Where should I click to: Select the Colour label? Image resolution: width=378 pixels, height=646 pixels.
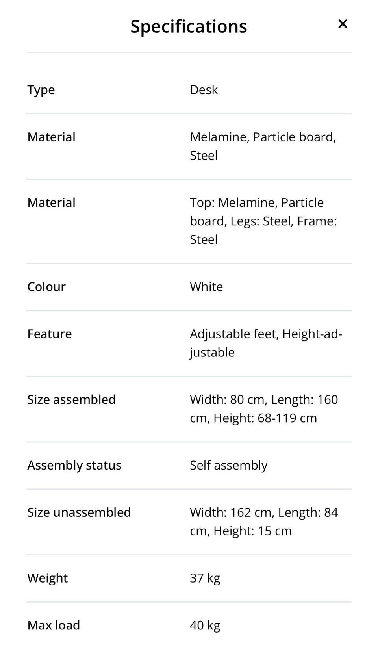(x=46, y=287)
